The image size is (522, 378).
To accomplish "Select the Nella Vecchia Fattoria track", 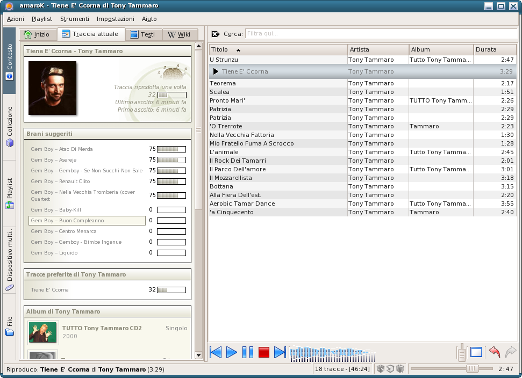I will [x=363, y=135].
